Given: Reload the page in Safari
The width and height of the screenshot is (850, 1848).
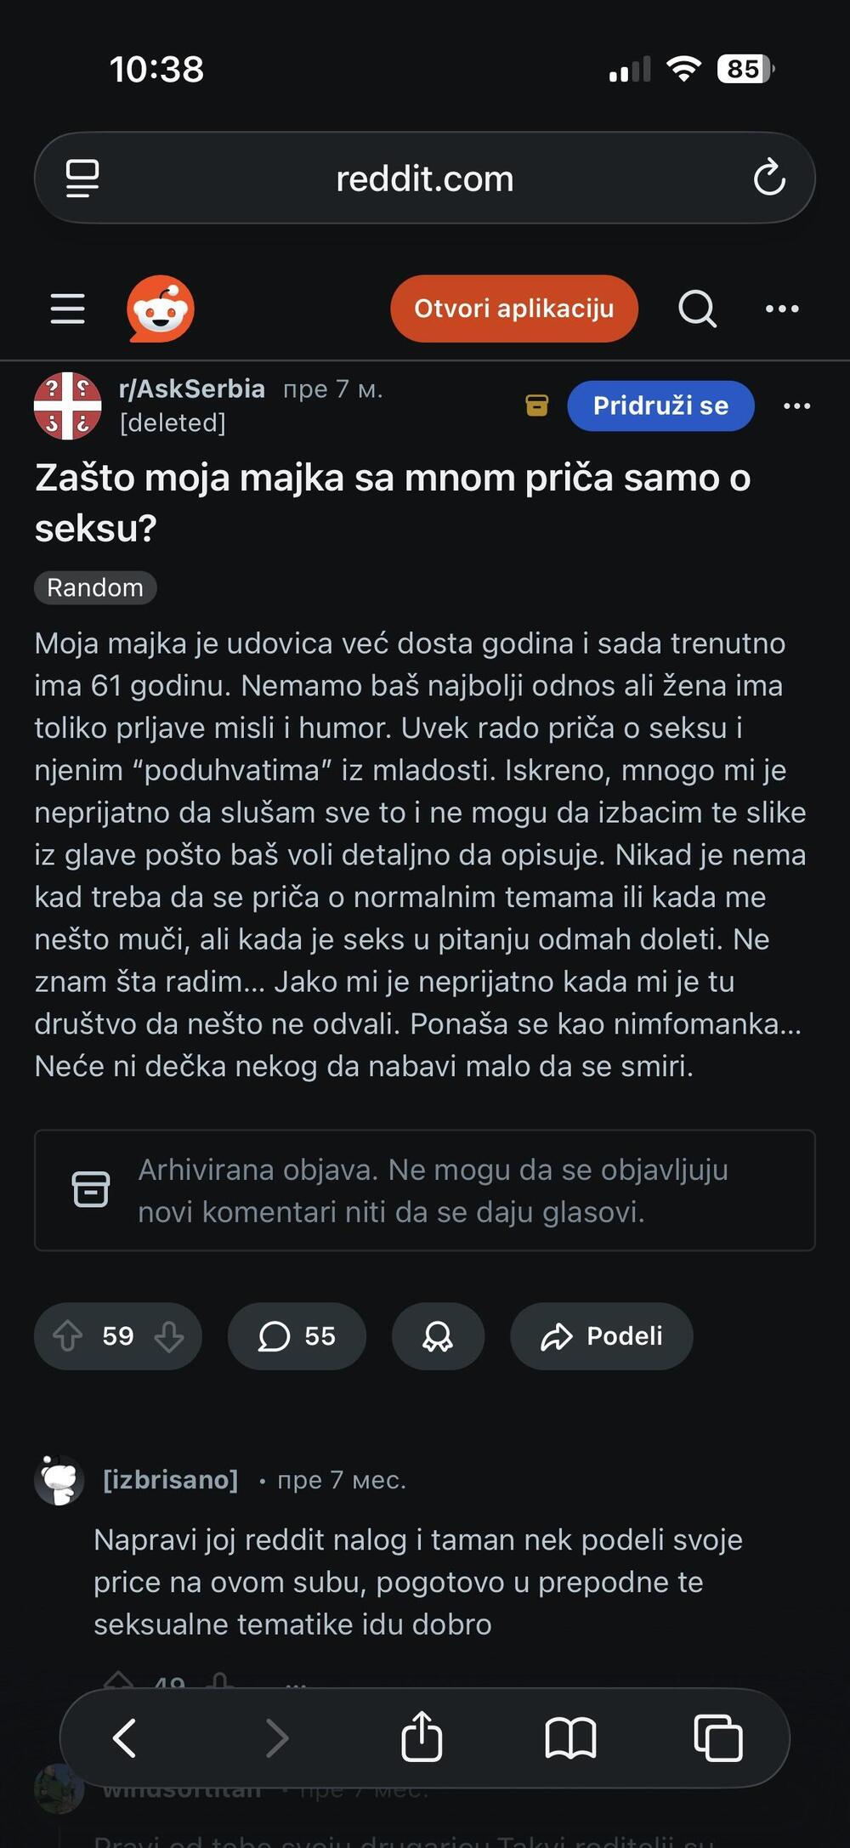Looking at the screenshot, I should tap(769, 178).
